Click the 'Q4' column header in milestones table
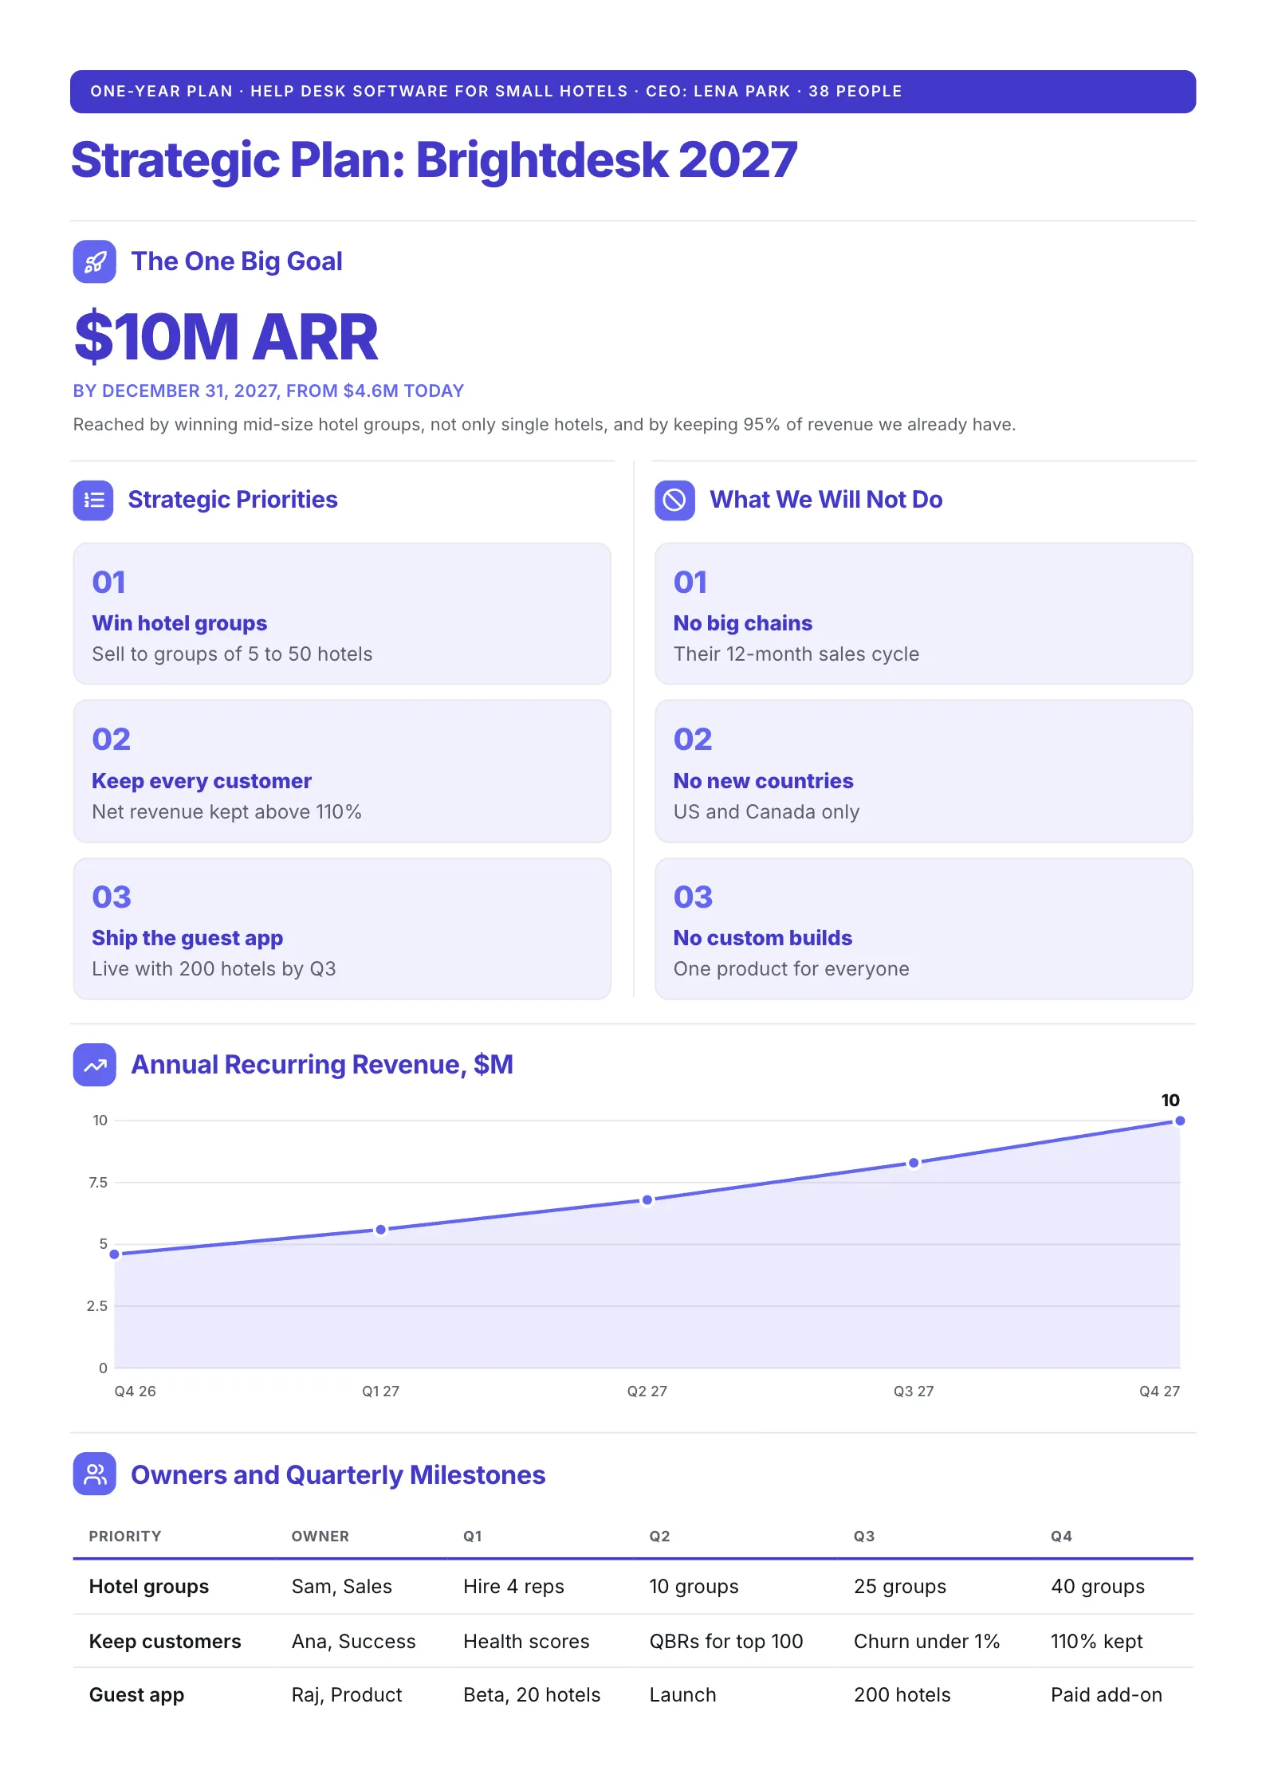 coord(1061,1537)
